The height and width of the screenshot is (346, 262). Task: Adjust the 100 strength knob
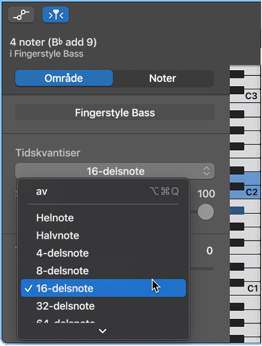(x=205, y=212)
